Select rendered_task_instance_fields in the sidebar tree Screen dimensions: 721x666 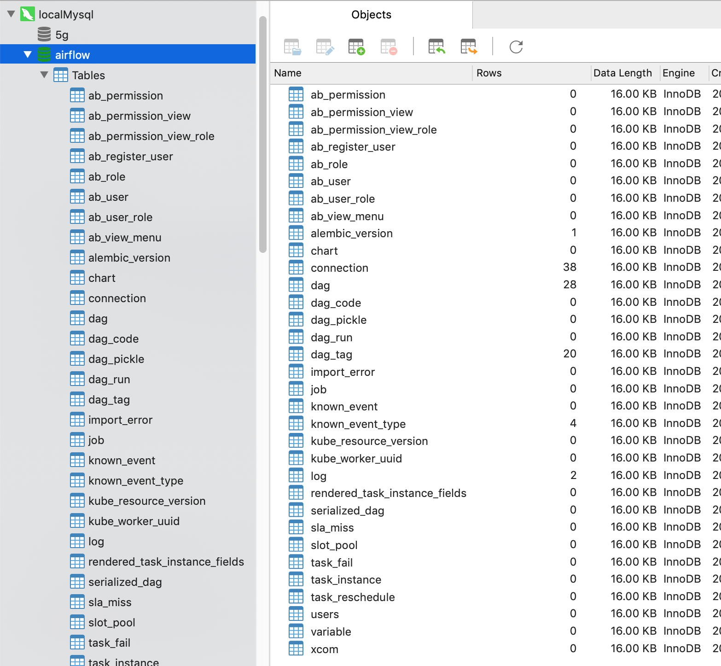[x=166, y=561]
